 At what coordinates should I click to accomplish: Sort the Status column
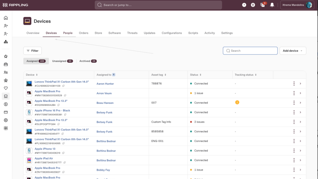[x=195, y=75]
